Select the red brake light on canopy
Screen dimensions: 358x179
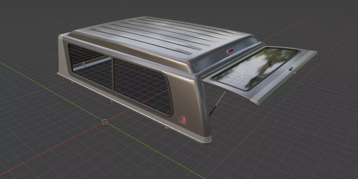point(230,51)
